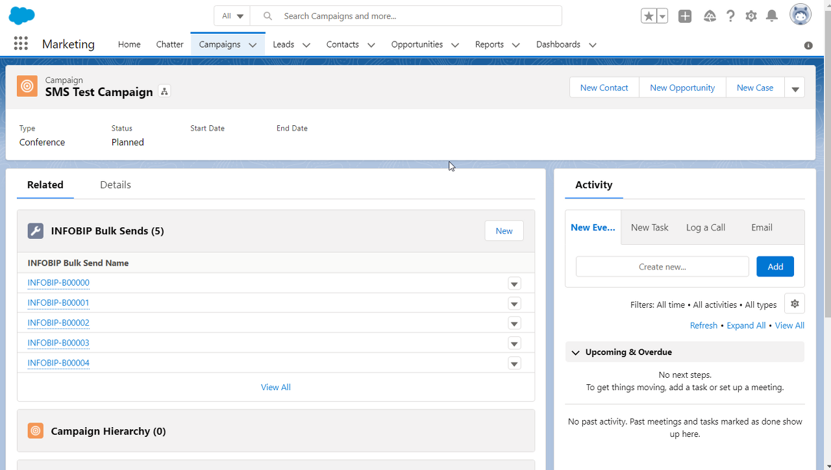The height and width of the screenshot is (470, 831).
Task: Expand the Contacts tab dropdown chevron
Action: 371,45
